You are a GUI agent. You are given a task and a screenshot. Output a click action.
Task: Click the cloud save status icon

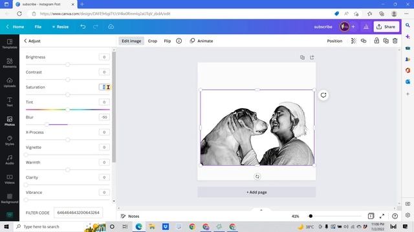click(111, 27)
